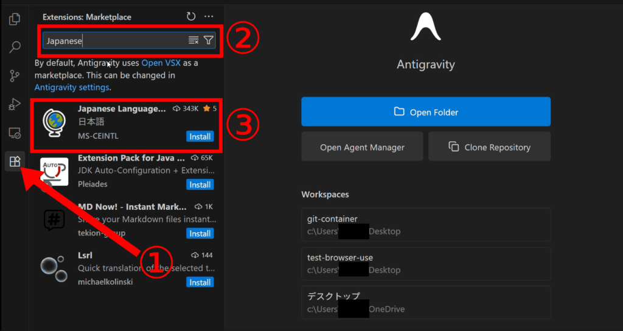Open the Explorer icon in activity bar
The image size is (623, 331).
(15, 19)
